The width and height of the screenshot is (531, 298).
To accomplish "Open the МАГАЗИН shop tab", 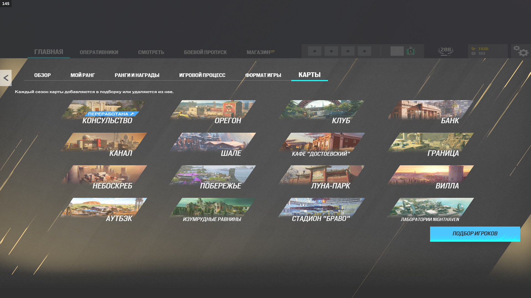I will [x=261, y=52].
